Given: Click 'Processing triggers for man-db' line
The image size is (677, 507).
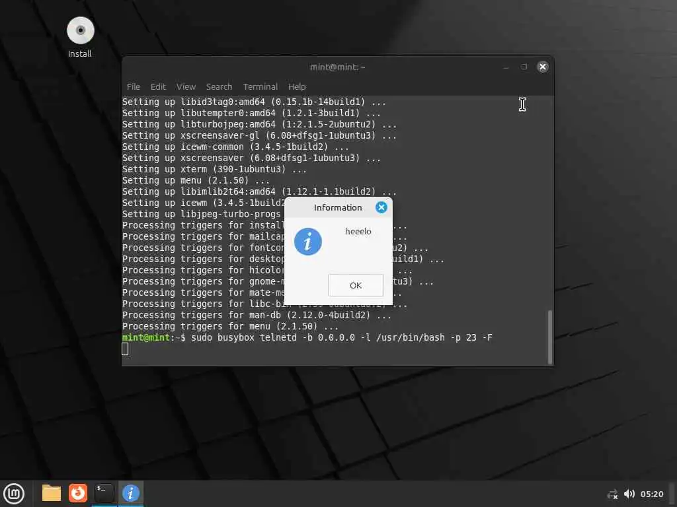Looking at the screenshot, I should 257,315.
